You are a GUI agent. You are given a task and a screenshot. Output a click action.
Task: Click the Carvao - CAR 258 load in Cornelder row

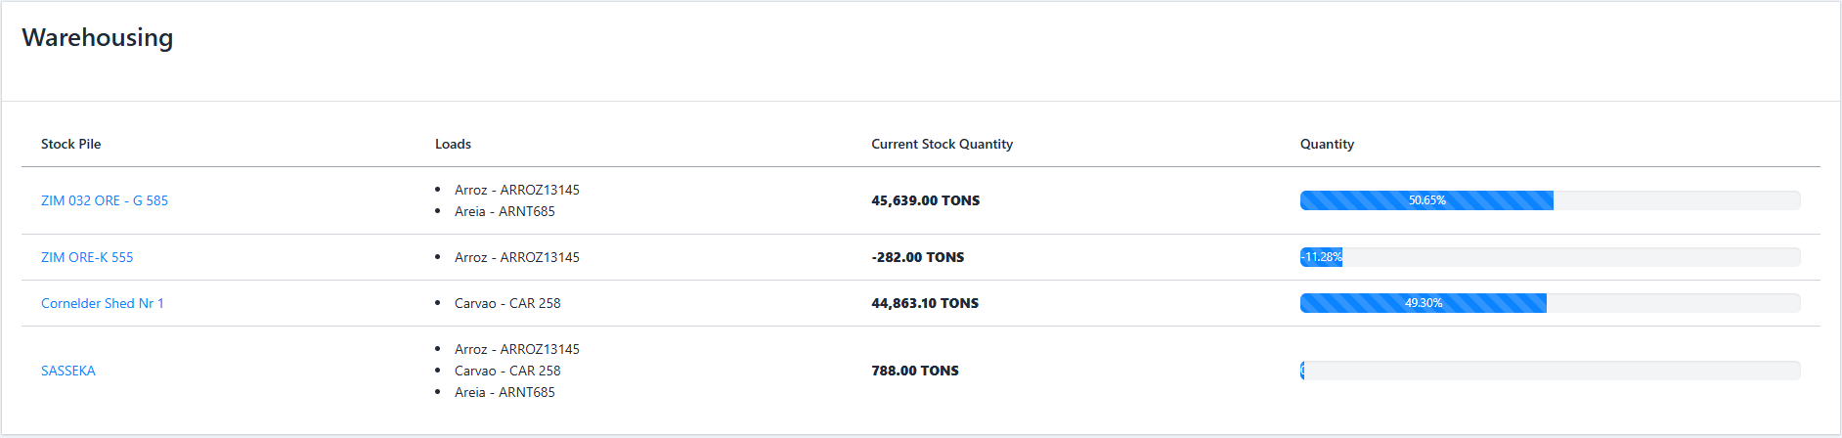point(507,303)
